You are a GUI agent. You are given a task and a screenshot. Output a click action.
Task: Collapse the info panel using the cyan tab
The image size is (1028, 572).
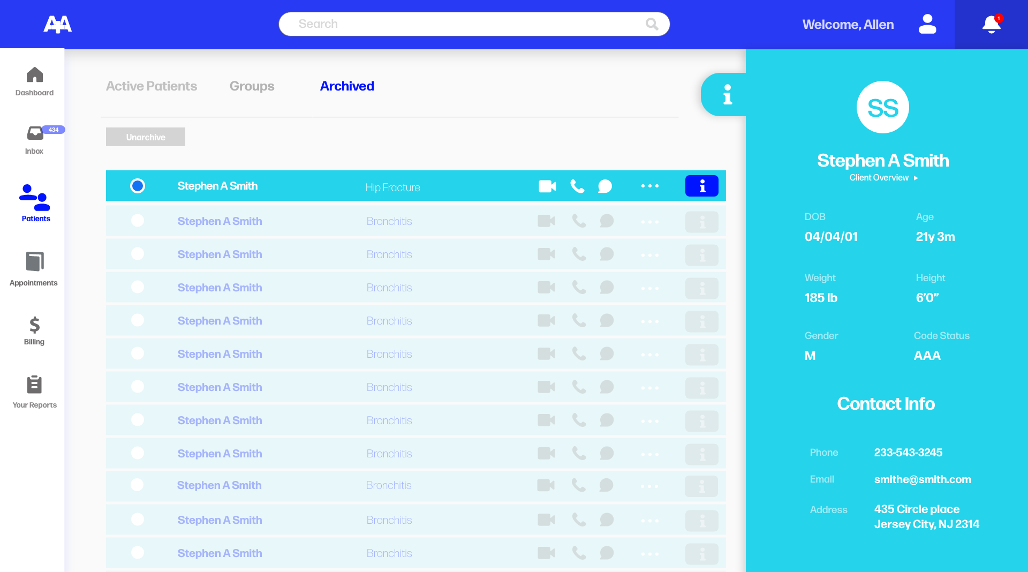724,95
